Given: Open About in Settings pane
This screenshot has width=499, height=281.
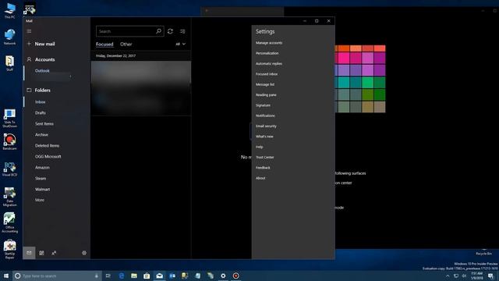Looking at the screenshot, I should click(260, 178).
